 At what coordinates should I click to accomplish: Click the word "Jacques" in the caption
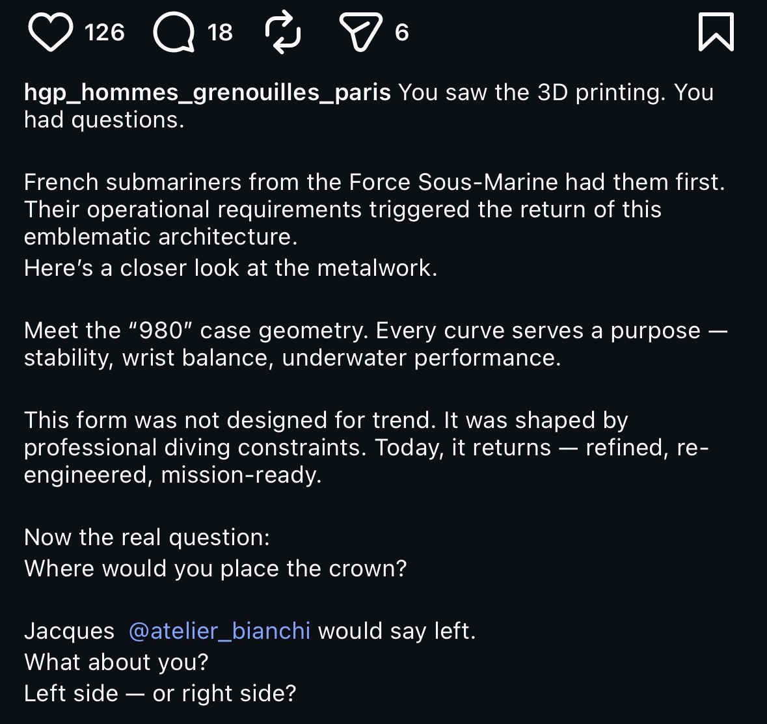point(69,631)
